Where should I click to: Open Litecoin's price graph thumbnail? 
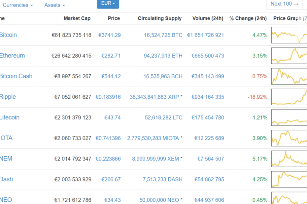click(289, 117)
